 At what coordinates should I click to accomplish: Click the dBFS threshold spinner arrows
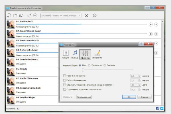[x=140, y=85]
